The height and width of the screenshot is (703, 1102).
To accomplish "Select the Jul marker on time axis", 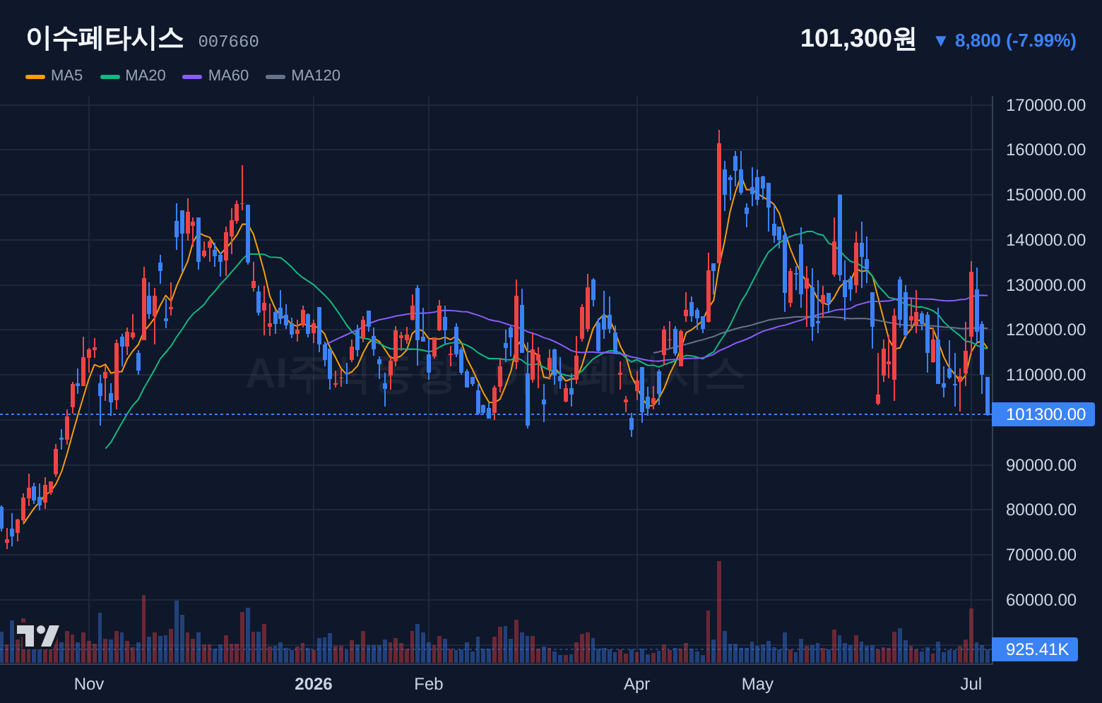I will coord(971,684).
